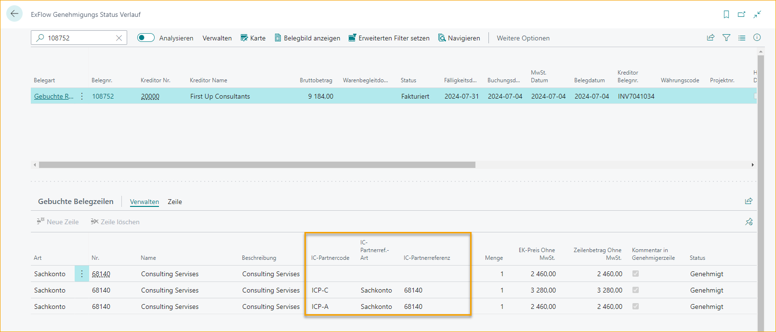The image size is (776, 332).
Task: Open vendor number 20000 link
Action: tap(150, 96)
